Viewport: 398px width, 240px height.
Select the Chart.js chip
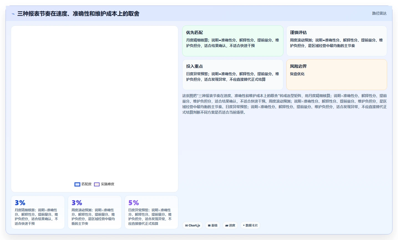coord(192,225)
